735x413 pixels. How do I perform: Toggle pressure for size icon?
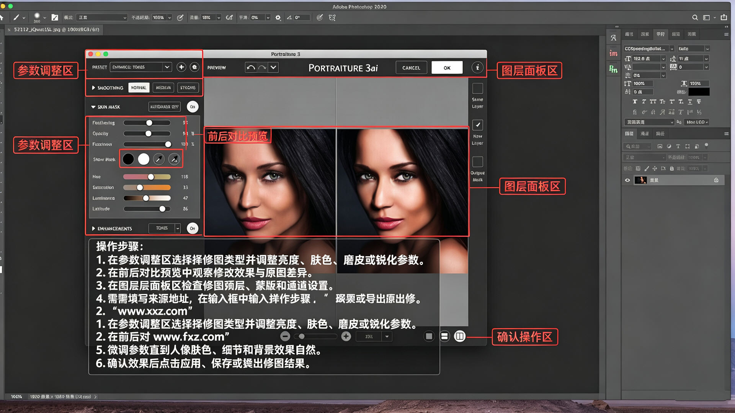[320, 17]
